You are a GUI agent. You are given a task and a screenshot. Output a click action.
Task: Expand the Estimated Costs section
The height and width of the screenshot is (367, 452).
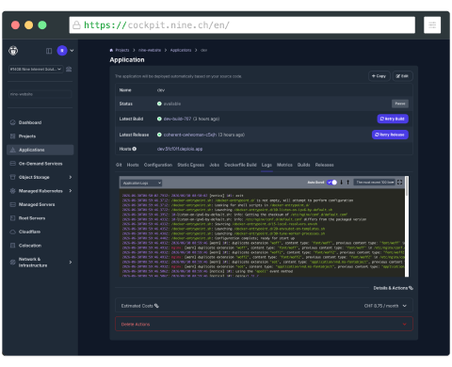point(264,306)
